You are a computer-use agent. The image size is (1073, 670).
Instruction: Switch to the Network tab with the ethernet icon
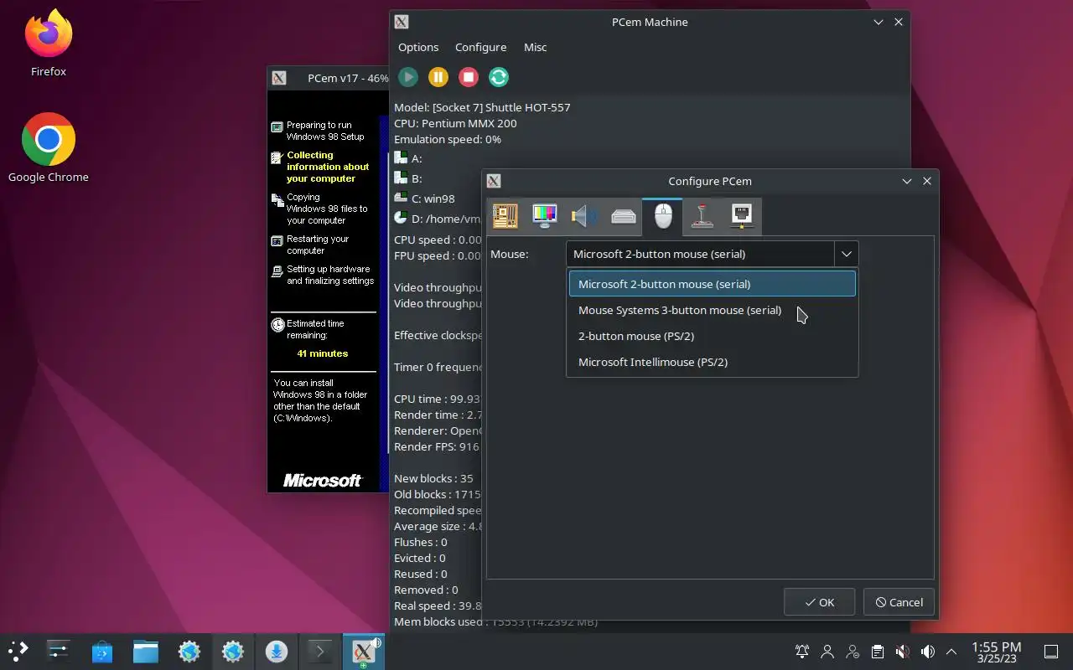click(742, 216)
